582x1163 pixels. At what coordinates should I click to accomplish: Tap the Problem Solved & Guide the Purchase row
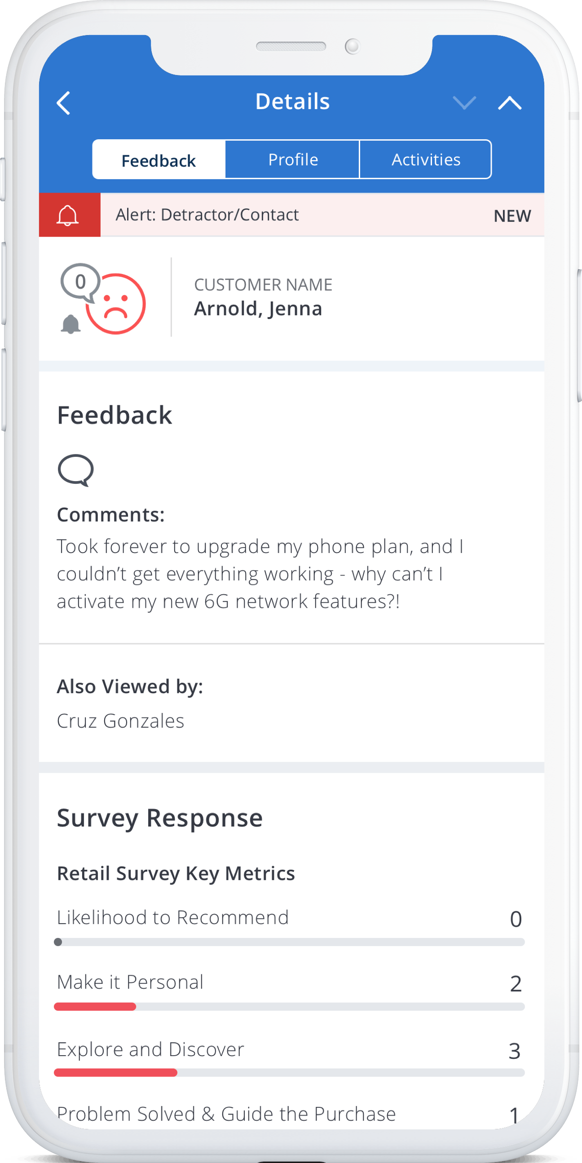[226, 1114]
